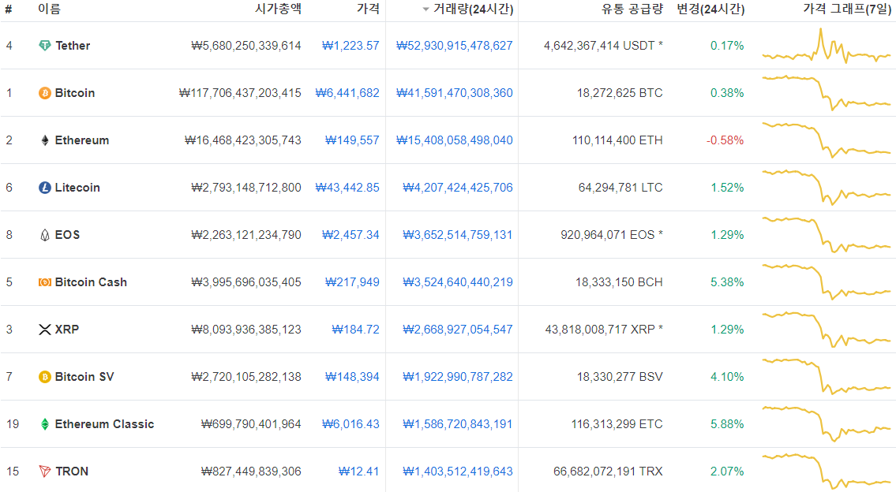Image resolution: width=896 pixels, height=492 pixels.
Task: Click Bitcoin Cash price ₩217,949
Action: click(x=352, y=282)
